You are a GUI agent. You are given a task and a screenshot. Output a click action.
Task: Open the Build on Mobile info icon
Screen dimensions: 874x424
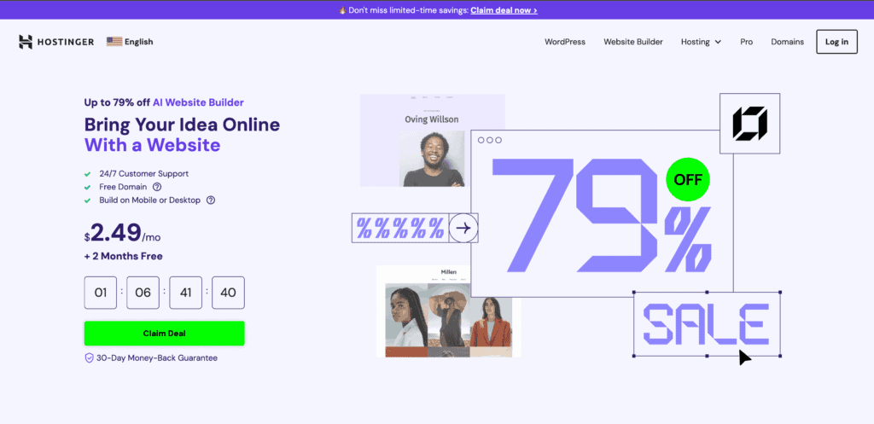point(211,200)
